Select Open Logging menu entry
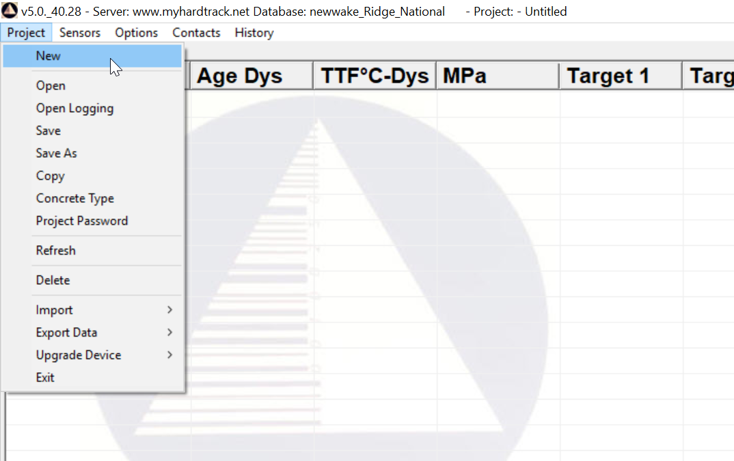This screenshot has width=734, height=461. [92, 108]
